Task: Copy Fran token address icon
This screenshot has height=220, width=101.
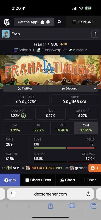Action: click(x=44, y=44)
